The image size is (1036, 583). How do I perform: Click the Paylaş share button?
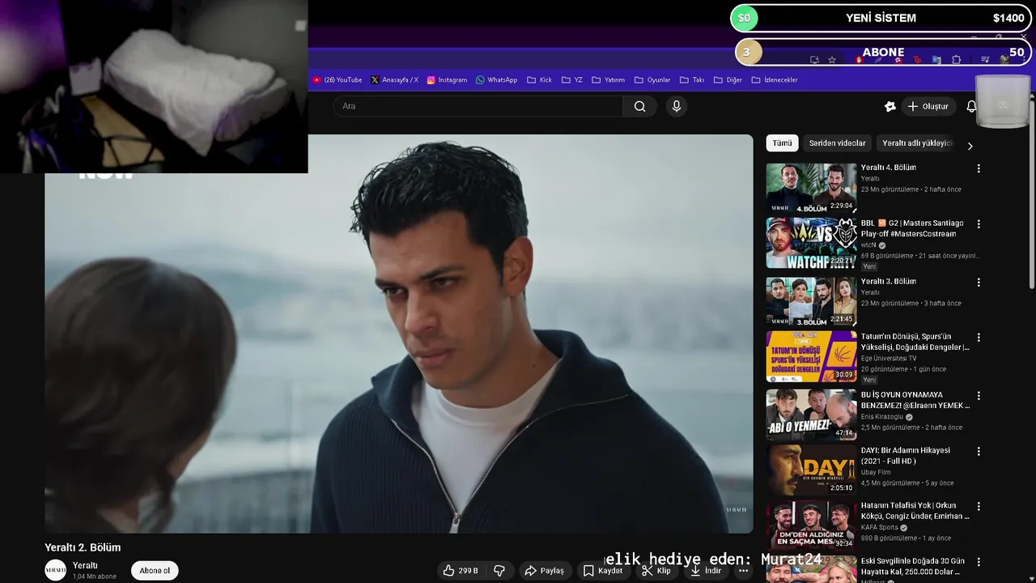[545, 571]
